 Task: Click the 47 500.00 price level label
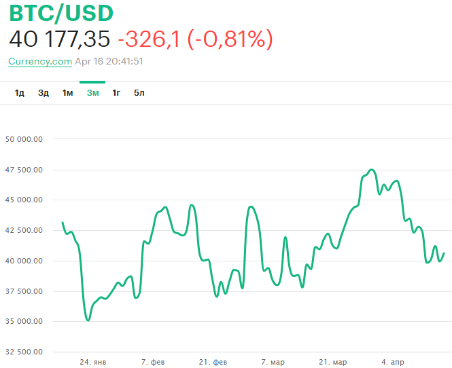pos(24,170)
